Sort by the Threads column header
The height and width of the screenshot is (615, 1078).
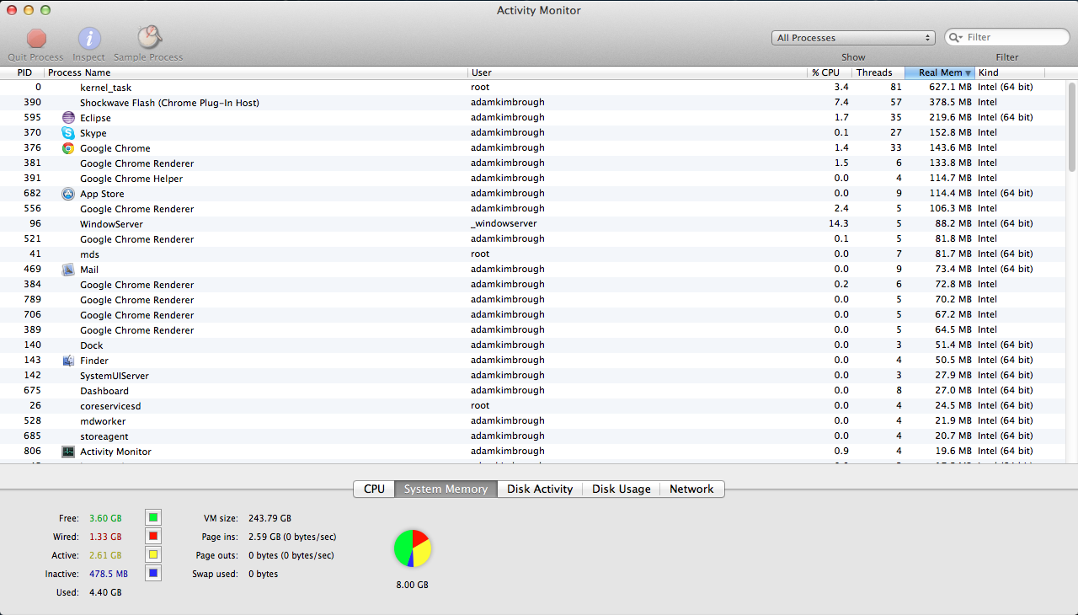click(878, 72)
